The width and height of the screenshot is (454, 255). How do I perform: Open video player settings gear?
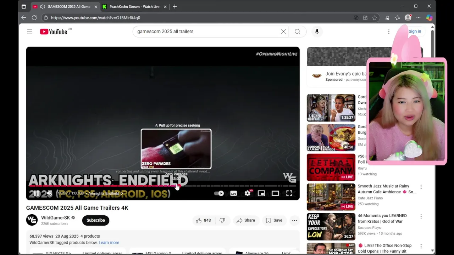pos(248,193)
